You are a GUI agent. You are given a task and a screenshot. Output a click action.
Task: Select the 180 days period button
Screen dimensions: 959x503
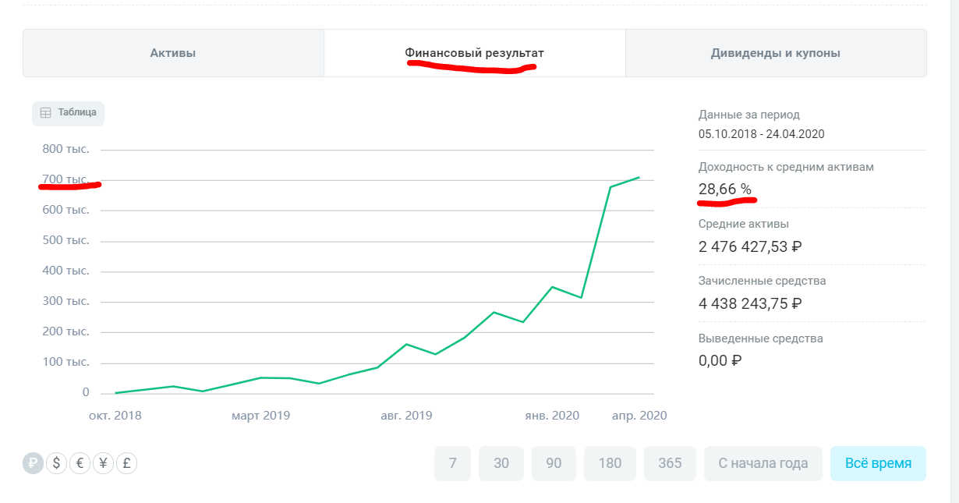pyautogui.click(x=610, y=463)
